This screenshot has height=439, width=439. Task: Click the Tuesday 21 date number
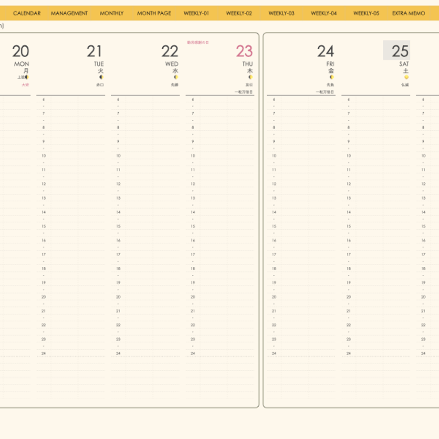point(94,51)
